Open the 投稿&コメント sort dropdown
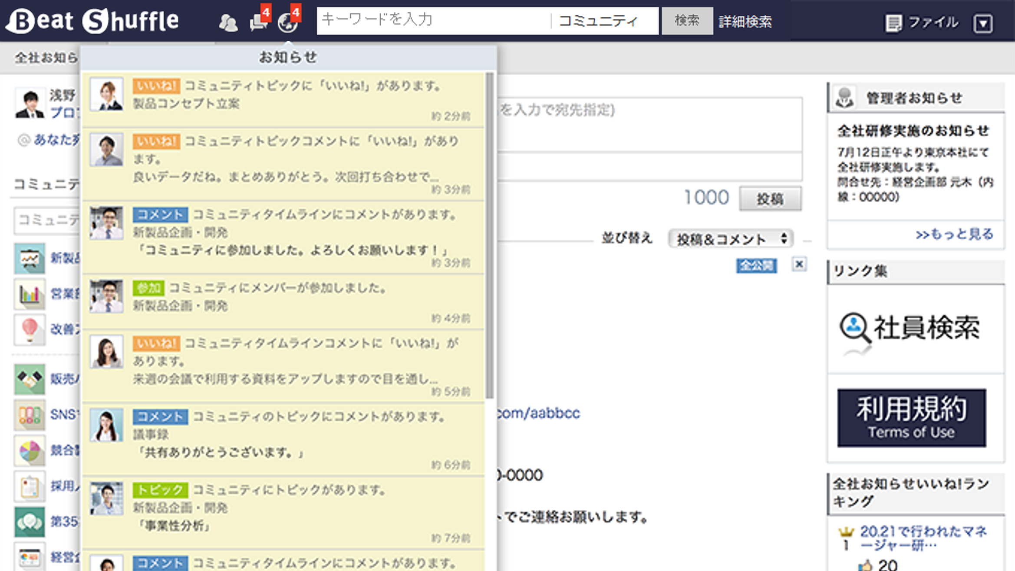Image resolution: width=1015 pixels, height=571 pixels. (x=731, y=239)
